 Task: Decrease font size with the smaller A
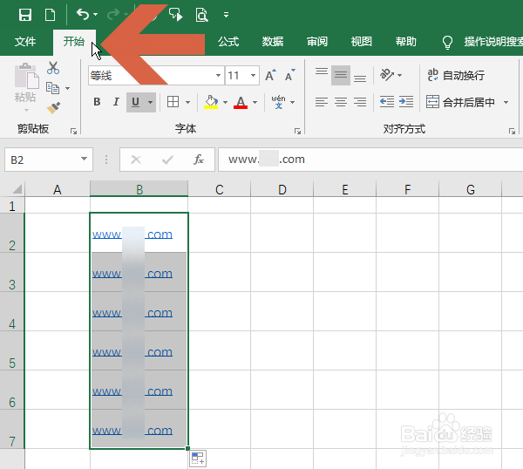tap(290, 75)
